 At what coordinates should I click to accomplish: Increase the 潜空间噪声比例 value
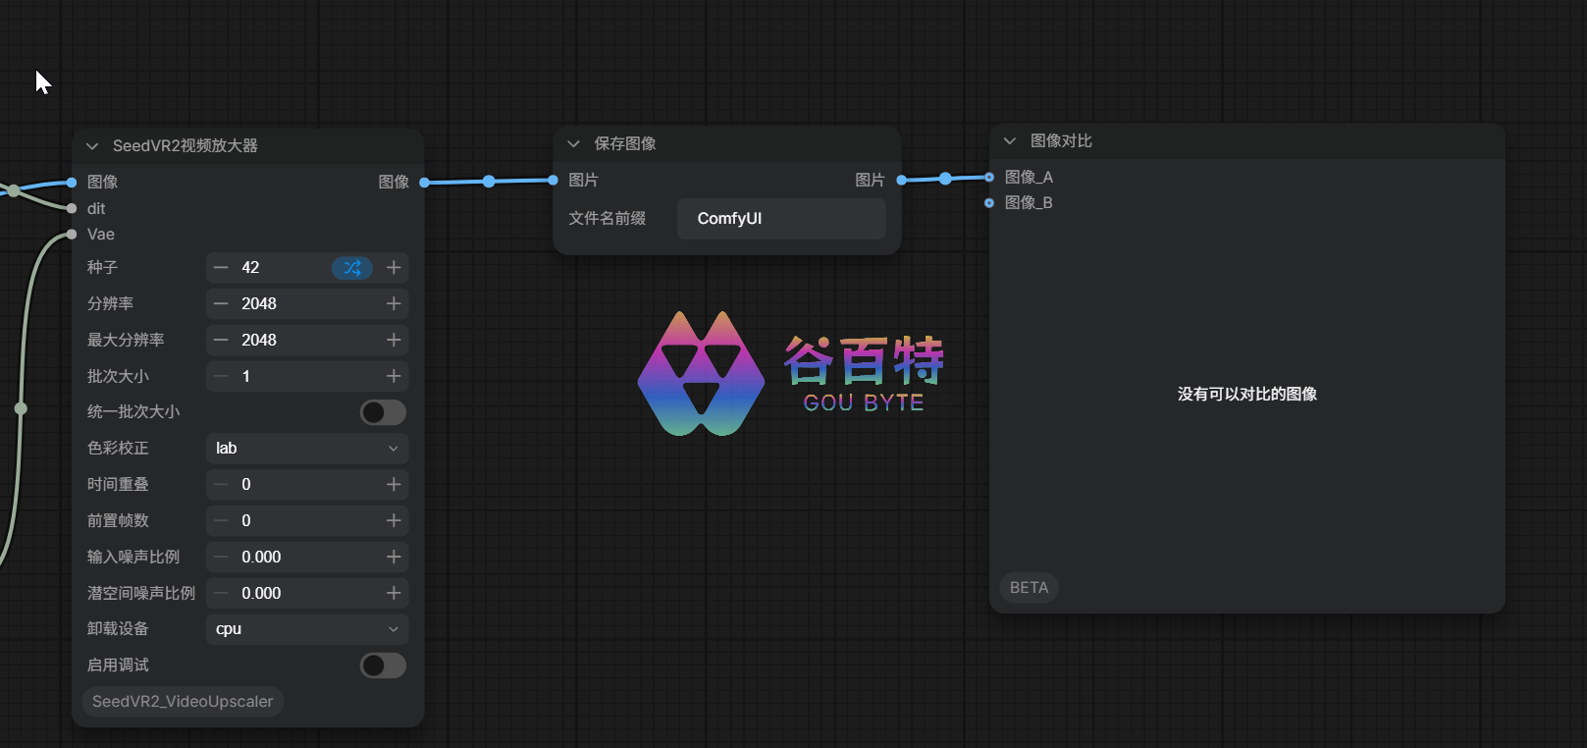tap(394, 593)
